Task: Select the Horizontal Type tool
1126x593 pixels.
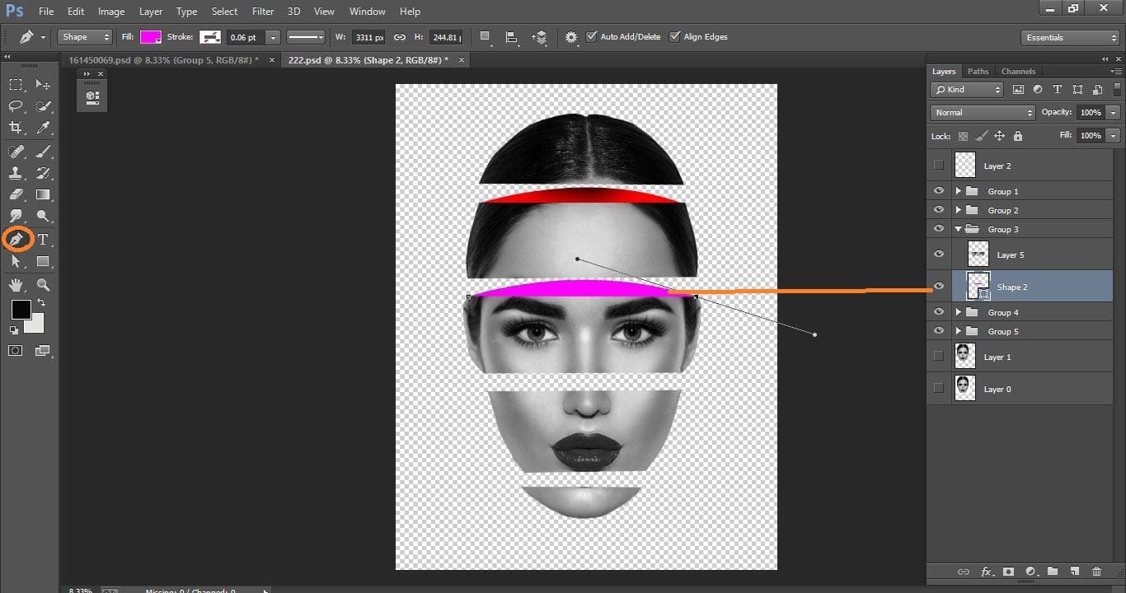Action: [x=43, y=238]
